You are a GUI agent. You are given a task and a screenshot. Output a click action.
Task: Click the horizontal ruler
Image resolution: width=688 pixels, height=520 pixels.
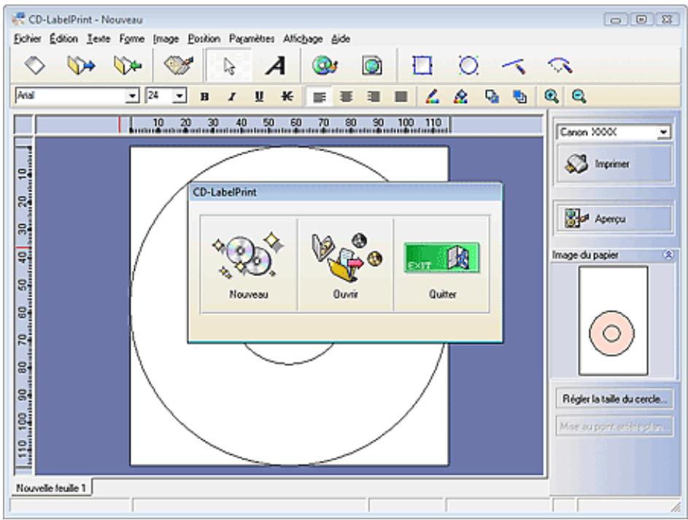(x=289, y=125)
